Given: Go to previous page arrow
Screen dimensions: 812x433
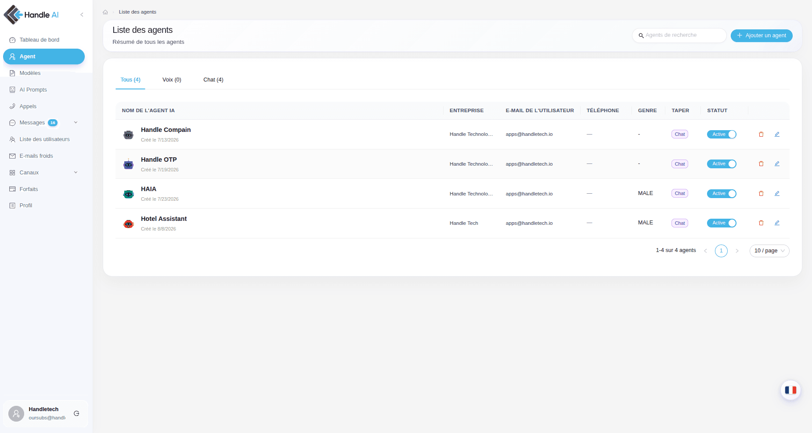Looking at the screenshot, I should 705,251.
